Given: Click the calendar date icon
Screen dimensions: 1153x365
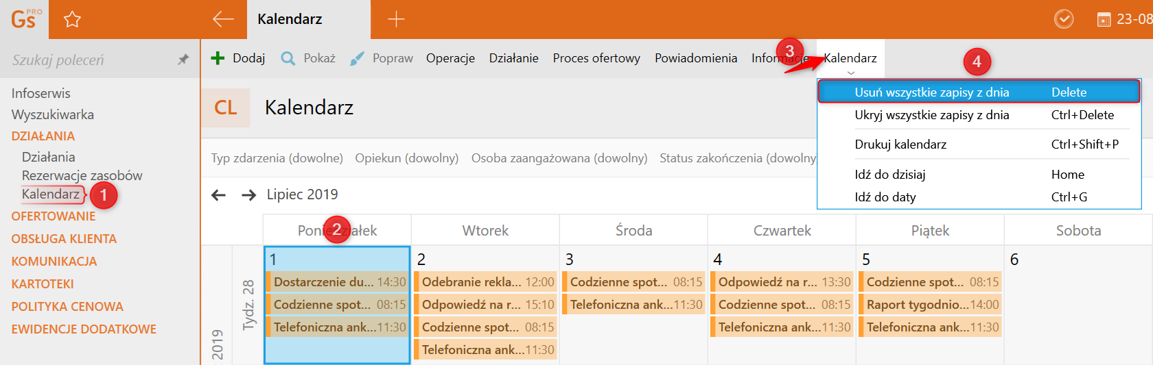Looking at the screenshot, I should click(x=1104, y=20).
